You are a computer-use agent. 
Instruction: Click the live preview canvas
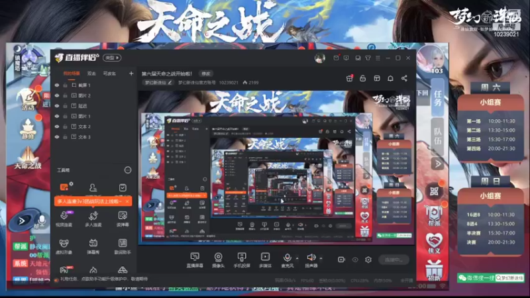click(277, 168)
